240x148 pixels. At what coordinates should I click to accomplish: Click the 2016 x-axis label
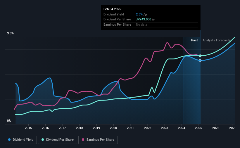[45, 128]
